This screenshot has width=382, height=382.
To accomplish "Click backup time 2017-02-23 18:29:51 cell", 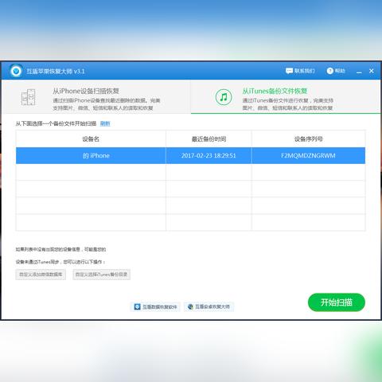I will pos(209,155).
